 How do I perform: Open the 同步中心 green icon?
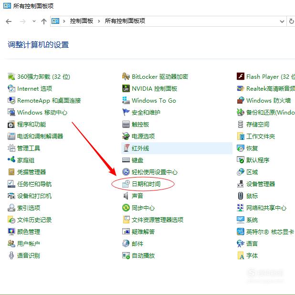(126, 208)
